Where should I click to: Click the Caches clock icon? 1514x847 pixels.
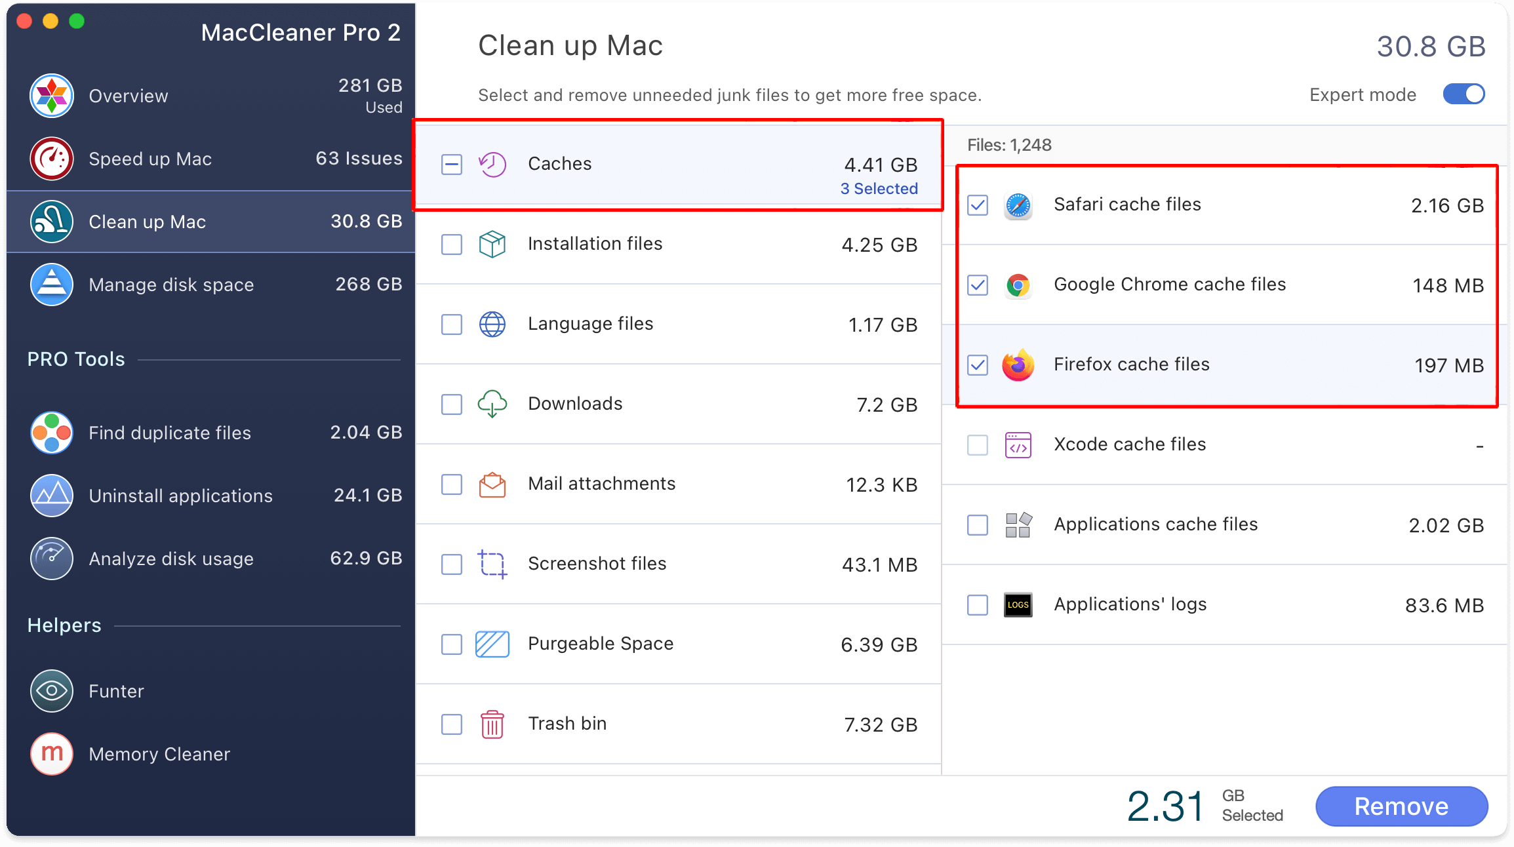(x=492, y=165)
